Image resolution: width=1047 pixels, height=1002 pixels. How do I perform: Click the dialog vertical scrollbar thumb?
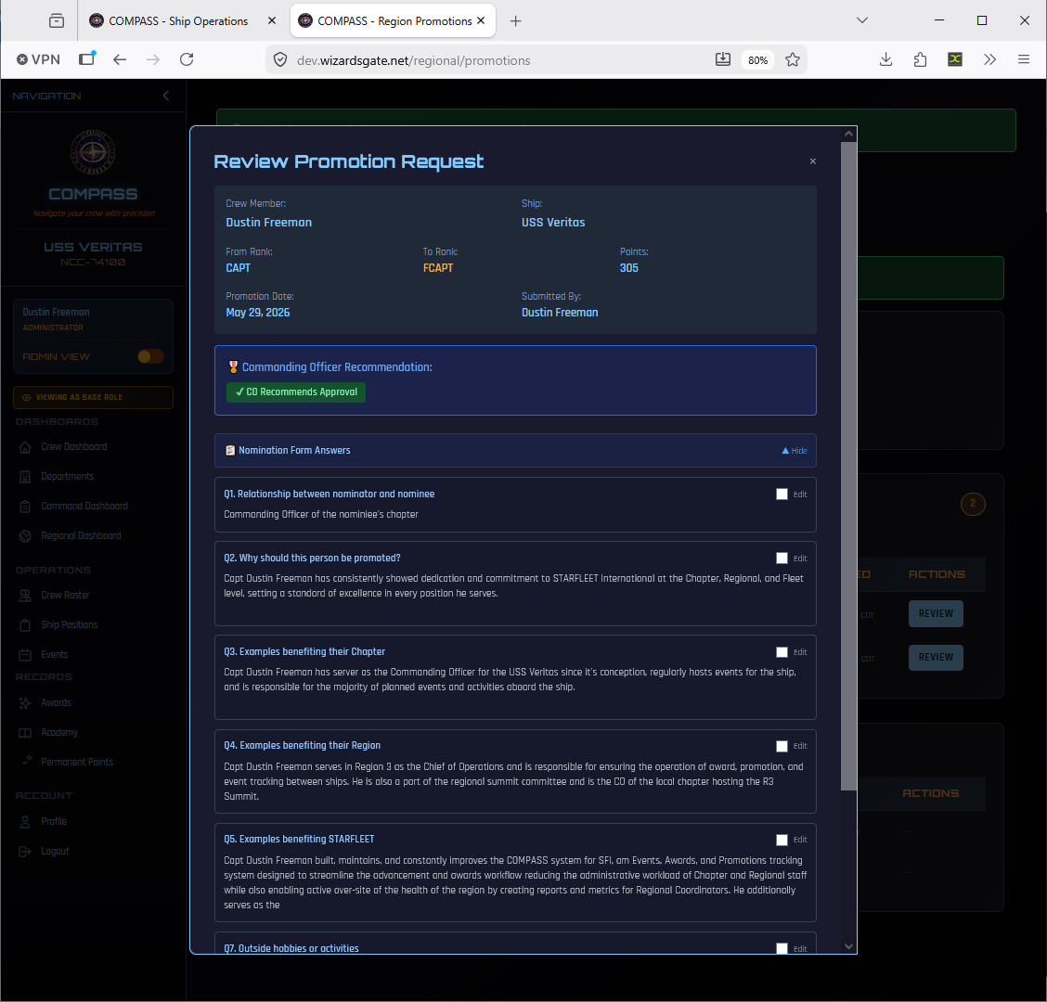click(x=848, y=466)
